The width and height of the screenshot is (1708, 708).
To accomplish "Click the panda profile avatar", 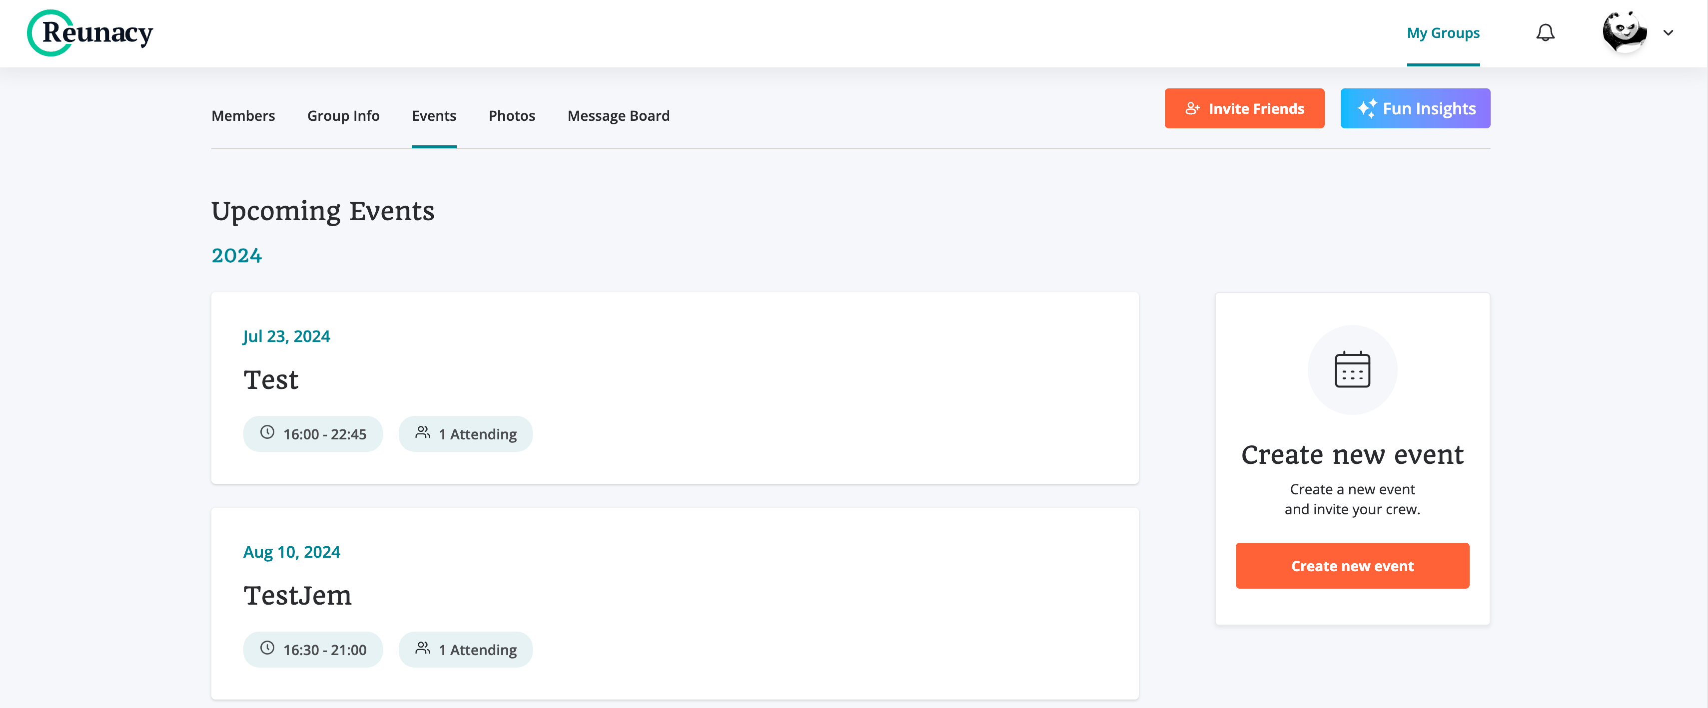I will coord(1625,32).
